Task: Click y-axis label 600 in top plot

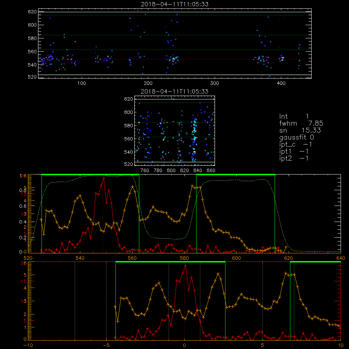Action: click(x=32, y=25)
